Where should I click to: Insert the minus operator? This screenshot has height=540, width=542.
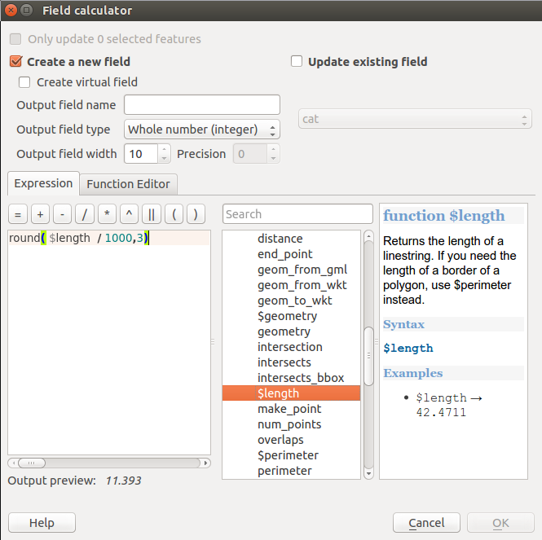pyautogui.click(x=62, y=214)
